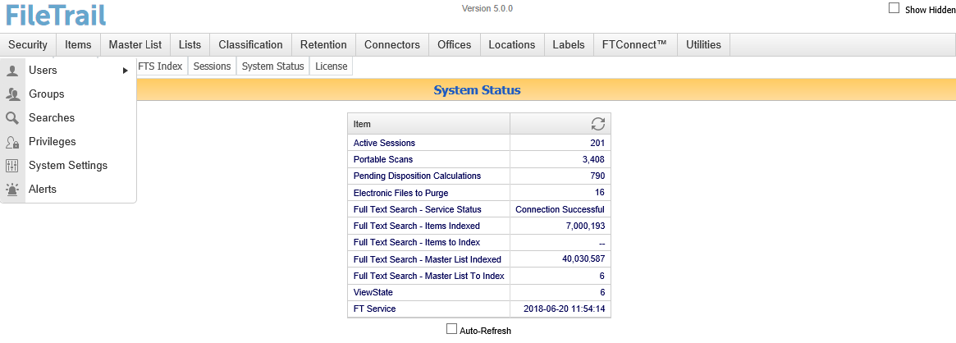
Task: Open the Lists menu
Action: click(190, 44)
